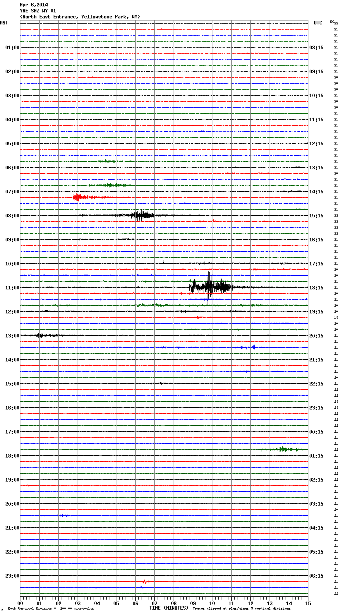Viewport: 340px width, 614px height.
Task: Select the '10:00' MST time label
Action: [x=12, y=264]
